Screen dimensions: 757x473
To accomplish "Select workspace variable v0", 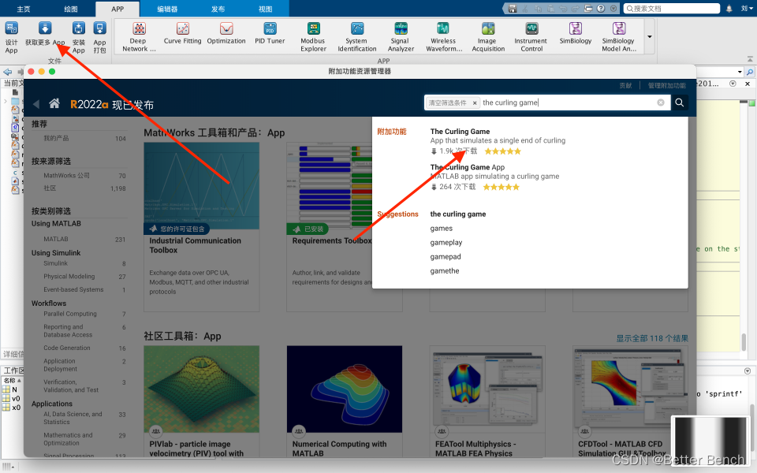I will tap(16, 399).
